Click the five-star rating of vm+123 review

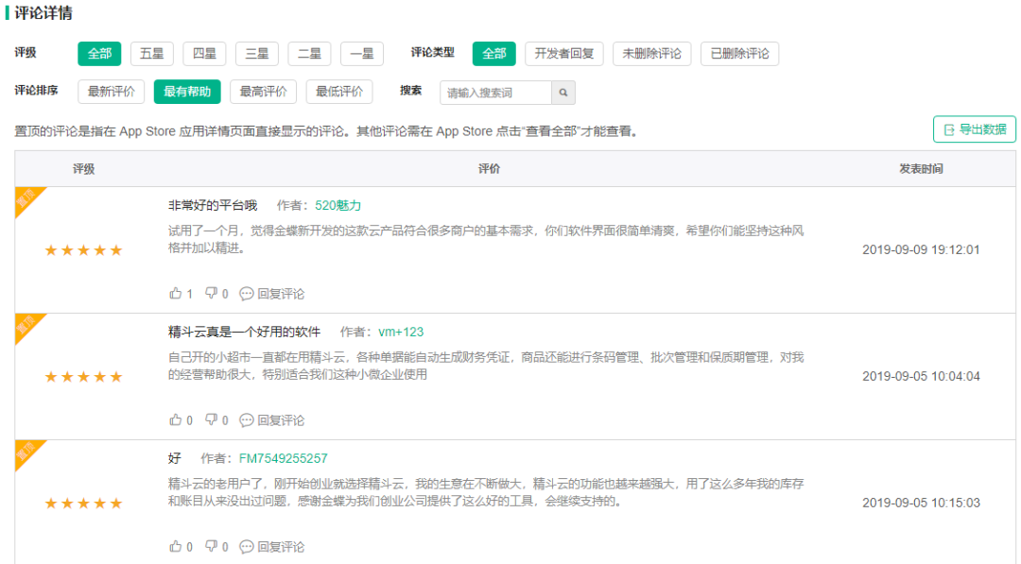83,377
